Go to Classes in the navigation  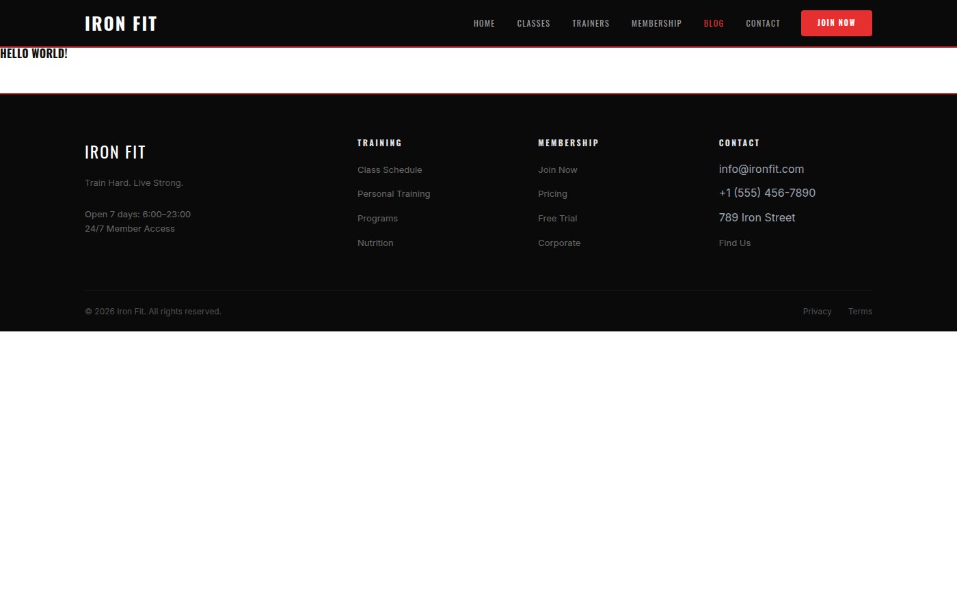(533, 23)
